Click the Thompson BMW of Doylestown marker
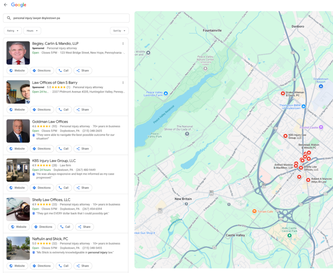This screenshot has width=333, height=273. coord(304,106)
